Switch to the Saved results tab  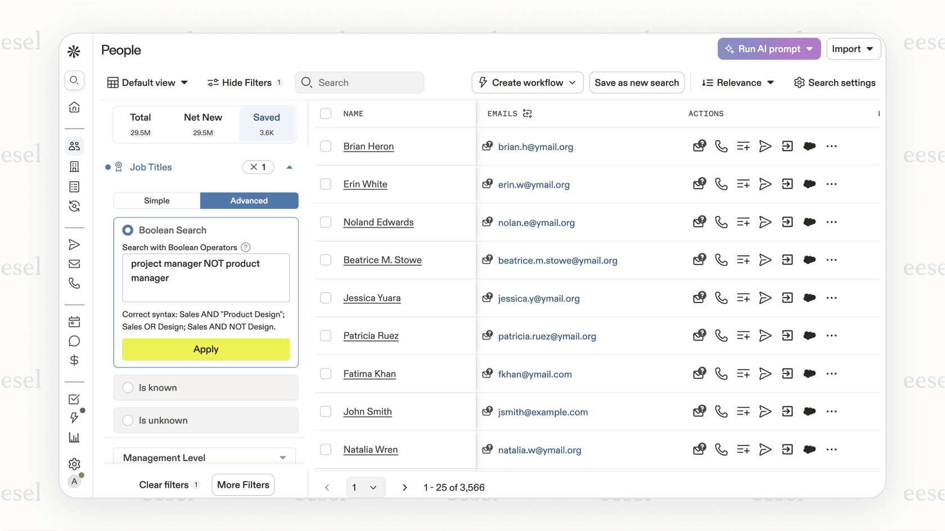(266, 124)
